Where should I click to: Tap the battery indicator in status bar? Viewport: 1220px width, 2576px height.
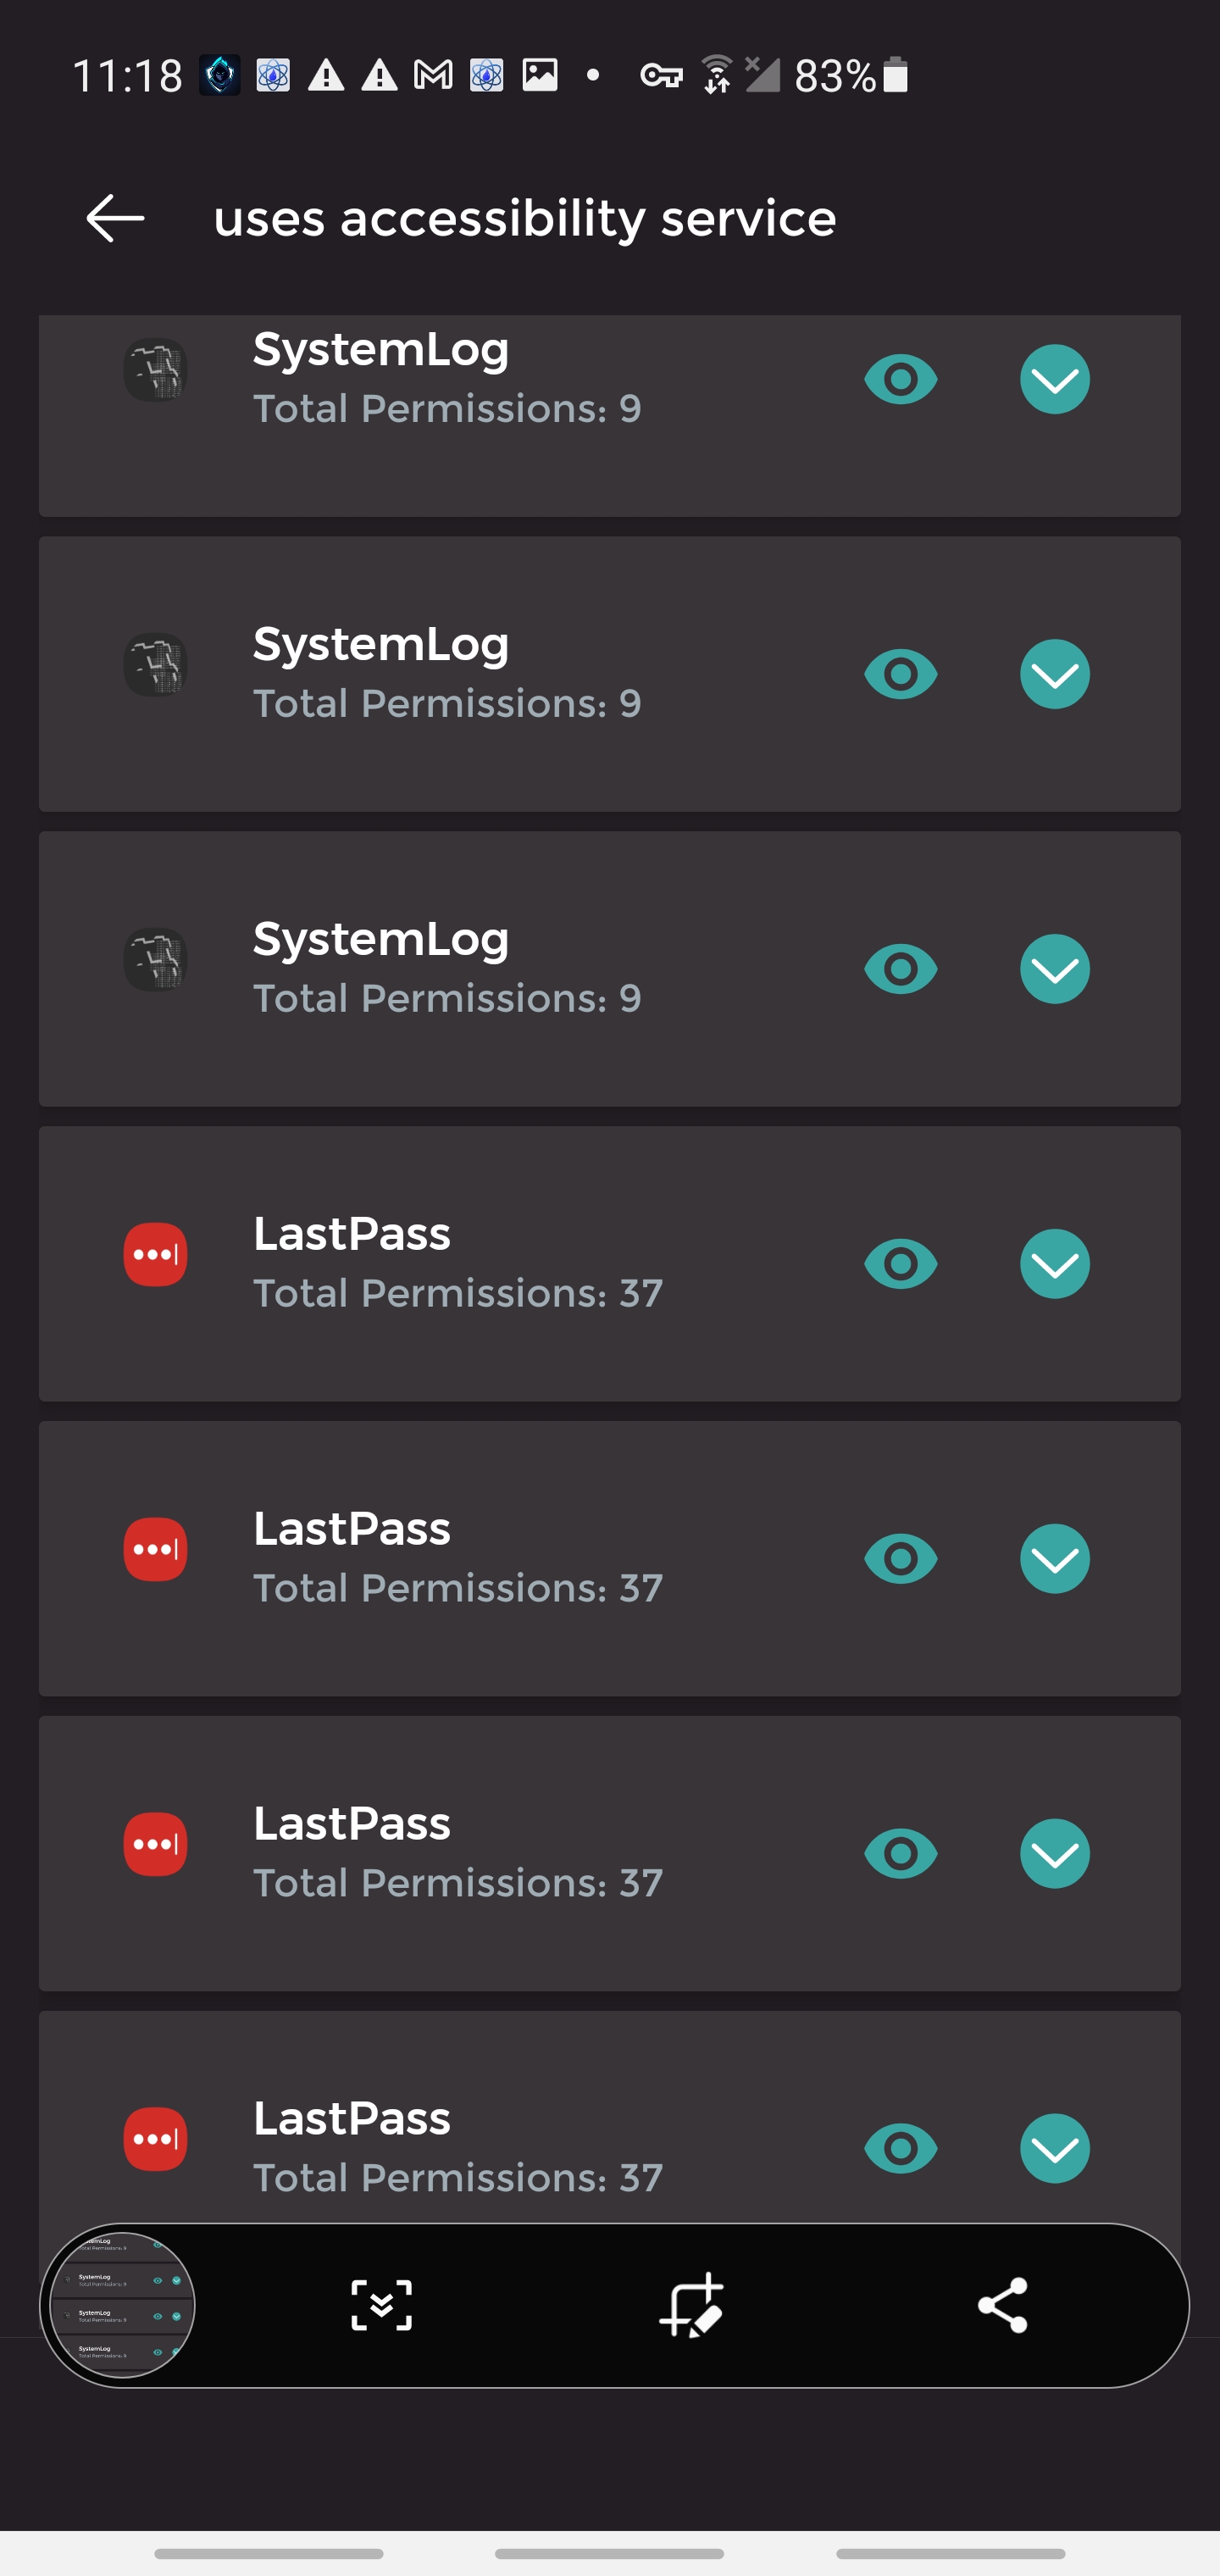[895, 75]
